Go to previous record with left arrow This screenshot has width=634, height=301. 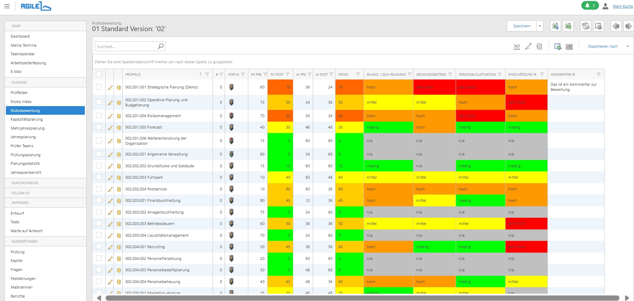tap(616, 26)
